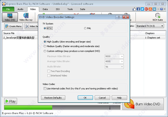Share on Facebook icon
The height and width of the screenshot is (117, 168).
coord(138,9)
